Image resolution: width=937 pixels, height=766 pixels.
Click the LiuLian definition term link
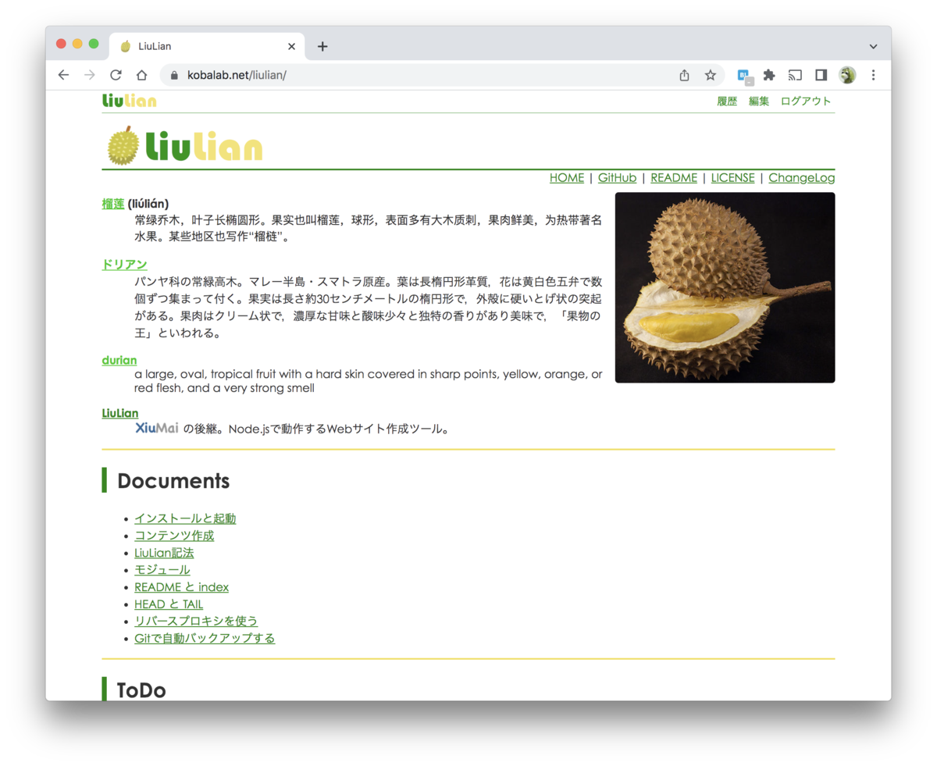click(x=120, y=413)
